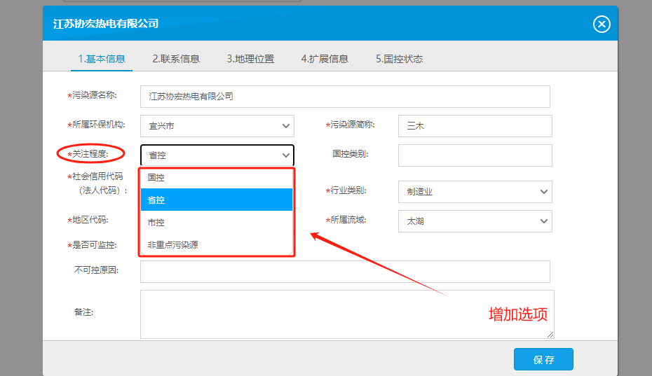Screen dimensions: 652x376
Task: Click the 污染源名称 input field
Action: coord(345,97)
